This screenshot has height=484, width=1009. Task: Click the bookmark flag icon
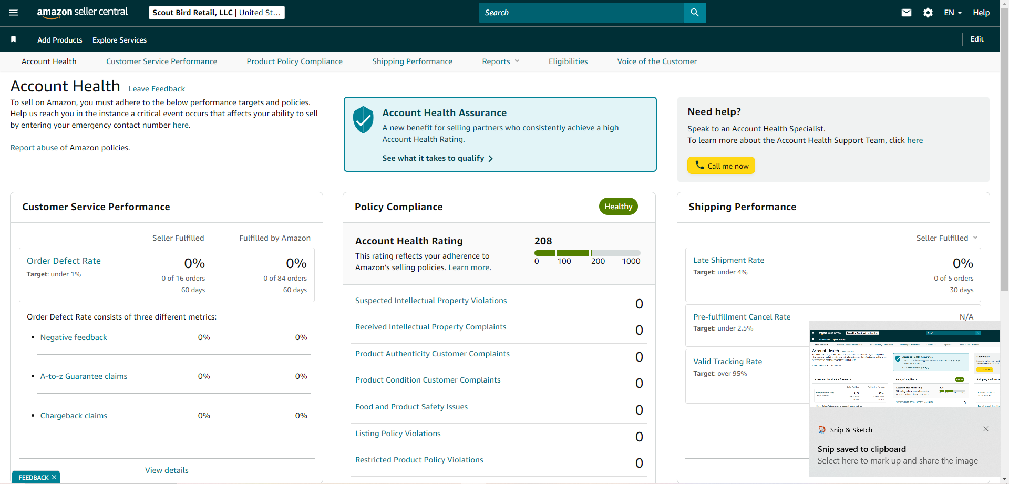(x=14, y=39)
